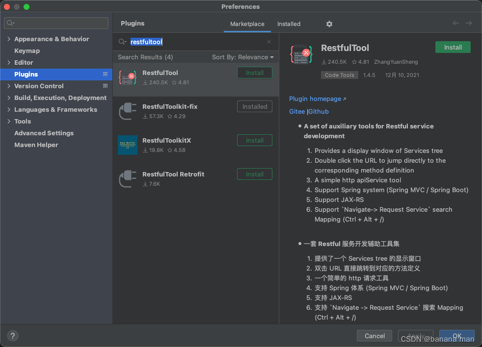Install the RestfulTool Retrofit plugin

click(x=255, y=174)
